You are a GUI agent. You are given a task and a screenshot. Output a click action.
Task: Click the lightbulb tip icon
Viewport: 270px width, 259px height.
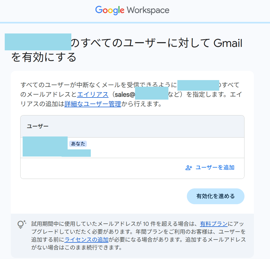22,224
